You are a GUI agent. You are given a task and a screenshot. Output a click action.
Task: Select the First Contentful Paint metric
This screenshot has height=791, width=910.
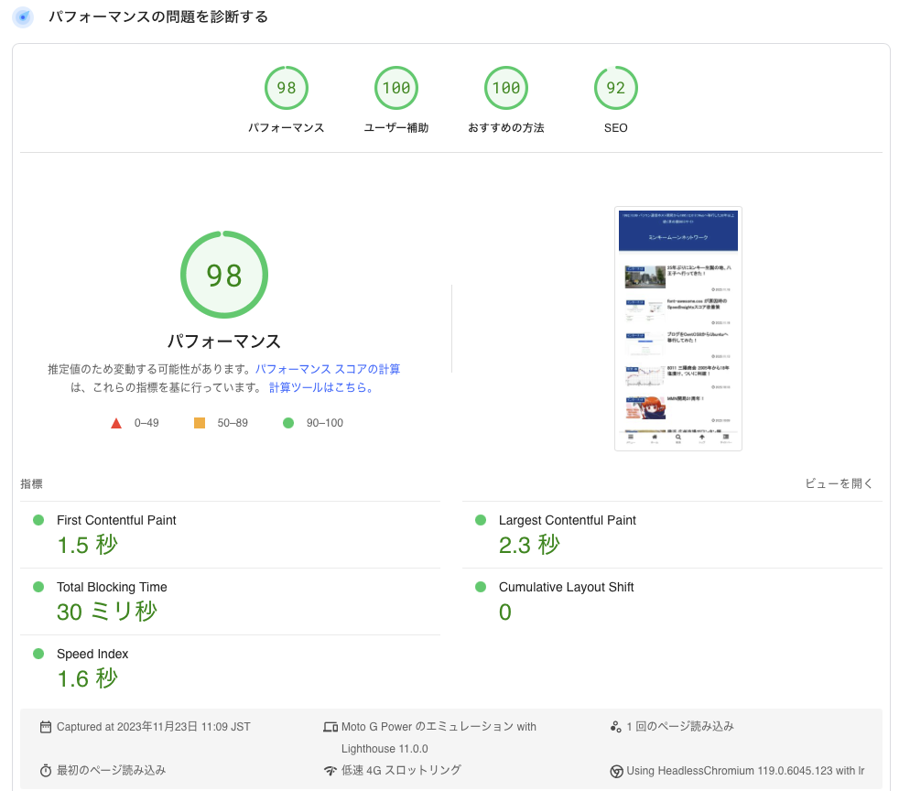[x=116, y=520]
